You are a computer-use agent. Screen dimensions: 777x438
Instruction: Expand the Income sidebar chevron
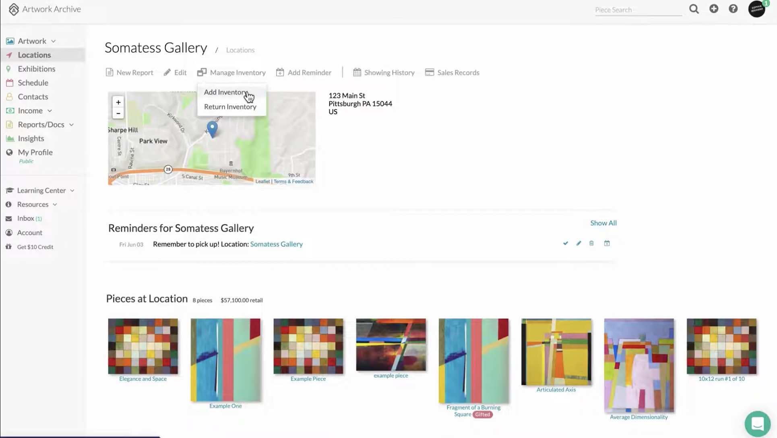pos(50,111)
